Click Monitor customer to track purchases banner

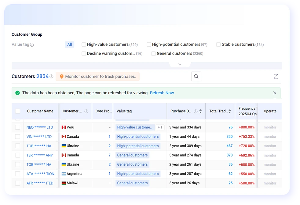[97, 77]
